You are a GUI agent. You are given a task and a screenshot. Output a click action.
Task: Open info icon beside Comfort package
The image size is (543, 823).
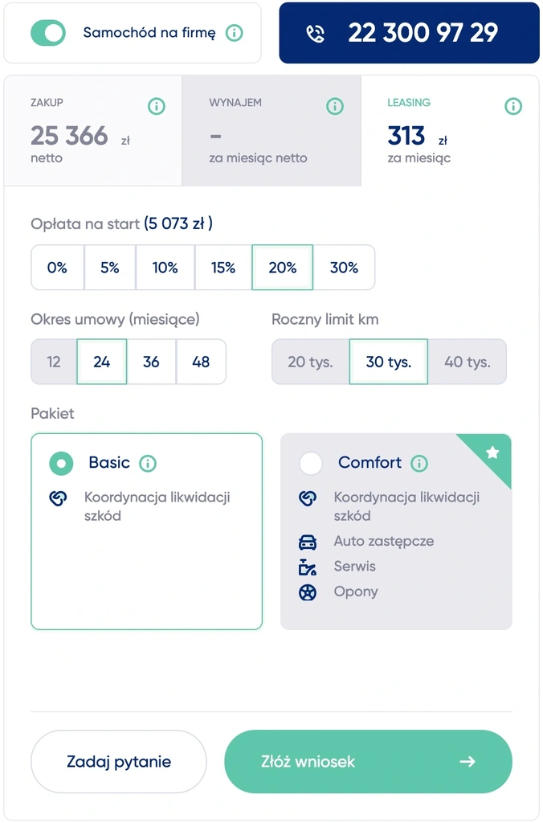click(419, 464)
